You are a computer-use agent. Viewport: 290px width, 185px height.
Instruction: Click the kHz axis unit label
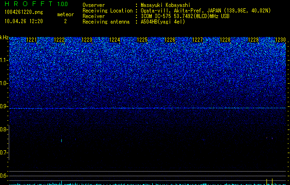(x=4, y=37)
